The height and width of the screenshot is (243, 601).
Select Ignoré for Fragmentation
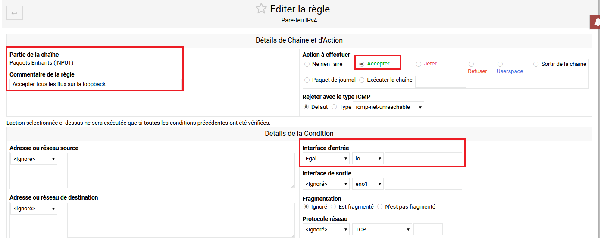pos(306,207)
